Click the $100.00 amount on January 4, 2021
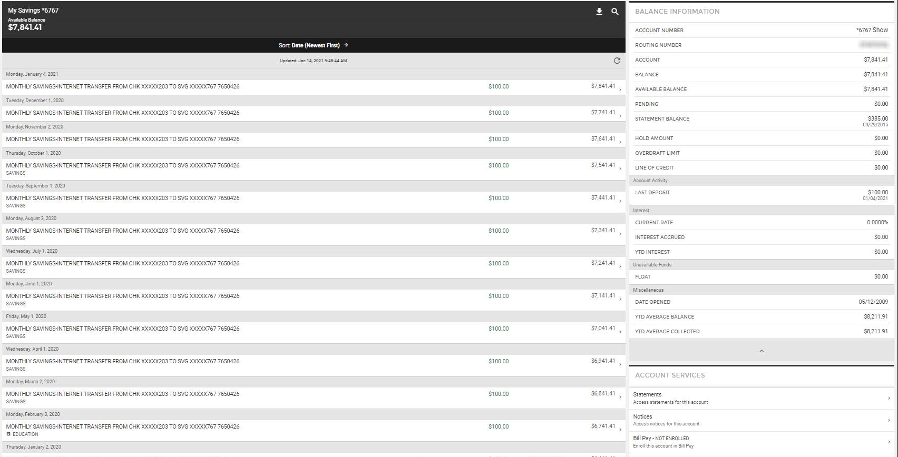Viewport: 898px width, 457px height. tap(499, 86)
